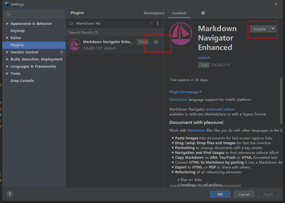Click the large Markdown Navigator Enhanced logo
Viewport: 285px width, 203px height.
(x=181, y=34)
